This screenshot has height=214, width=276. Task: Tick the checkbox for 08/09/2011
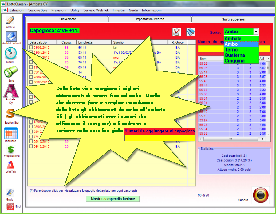(x=31, y=82)
